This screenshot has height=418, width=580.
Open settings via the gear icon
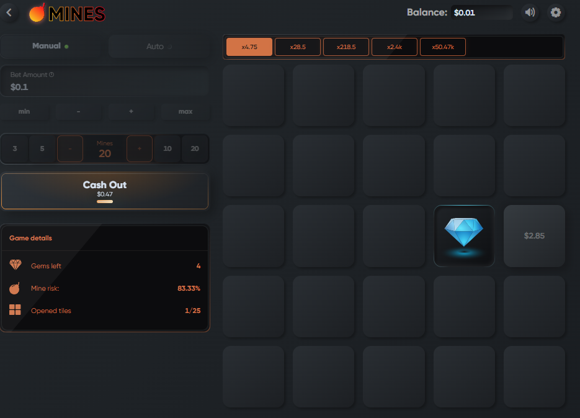556,12
